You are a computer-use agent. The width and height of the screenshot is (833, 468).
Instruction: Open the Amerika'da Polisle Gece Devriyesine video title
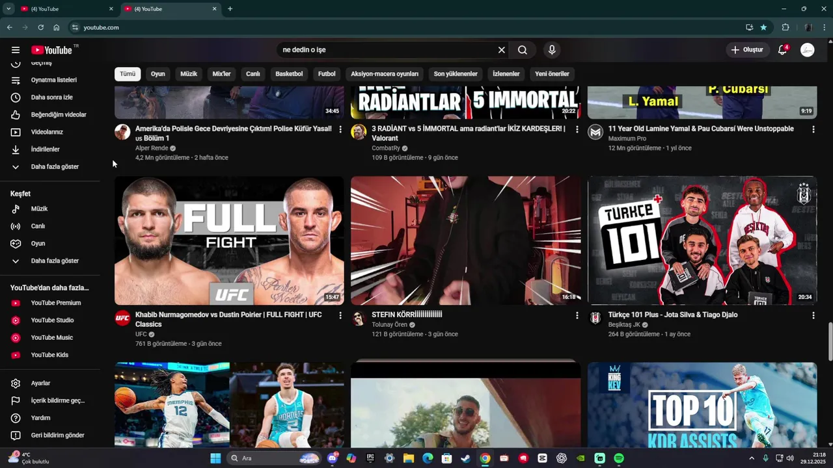[233, 133]
